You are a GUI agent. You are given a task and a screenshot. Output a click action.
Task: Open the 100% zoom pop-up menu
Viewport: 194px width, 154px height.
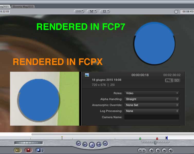point(79,11)
